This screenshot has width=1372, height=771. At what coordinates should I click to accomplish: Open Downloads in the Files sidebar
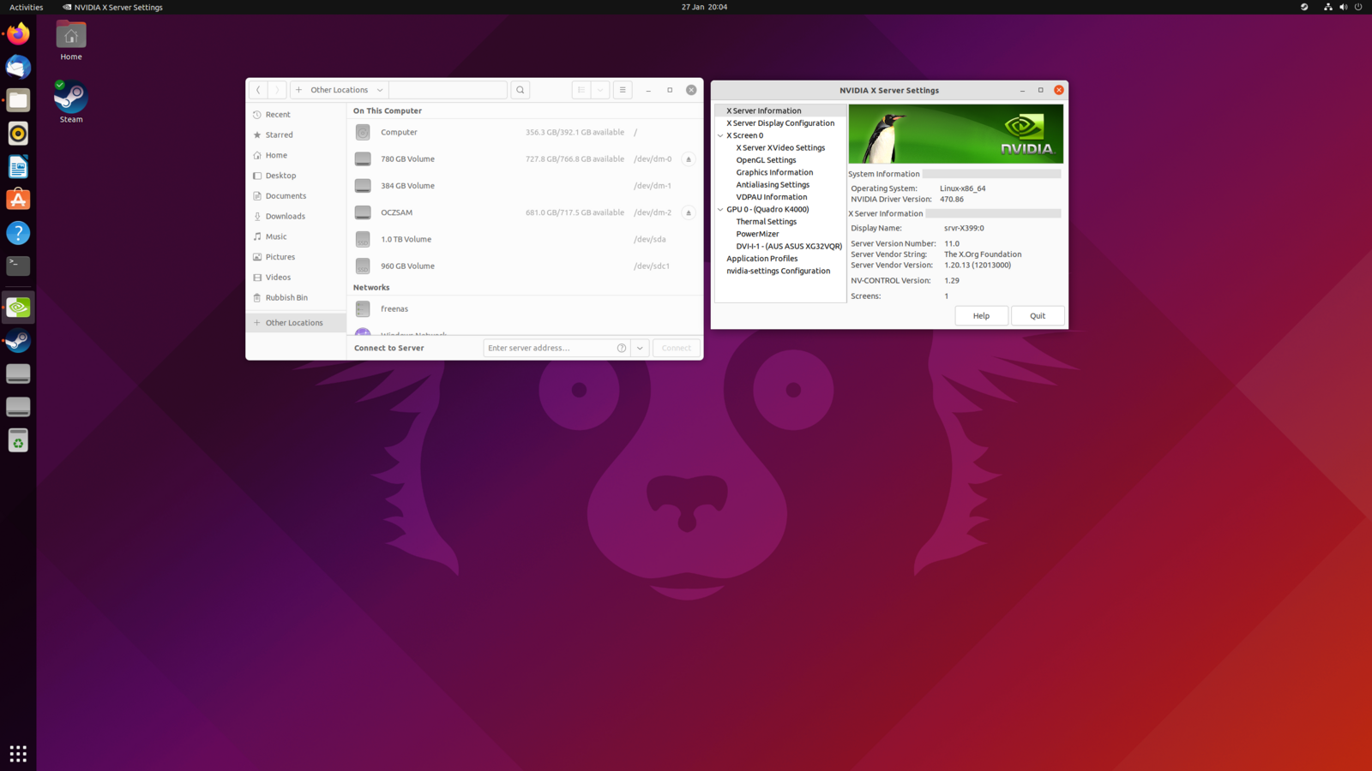pos(296,216)
